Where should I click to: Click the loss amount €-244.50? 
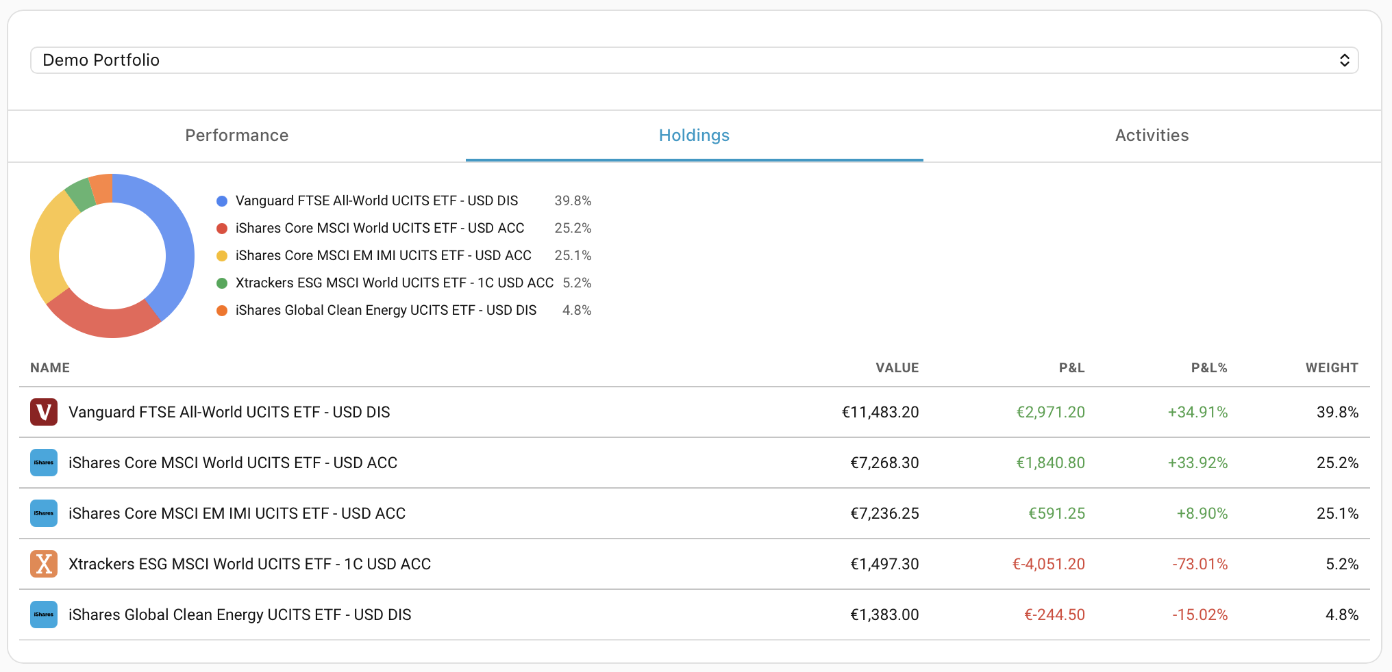1055,615
